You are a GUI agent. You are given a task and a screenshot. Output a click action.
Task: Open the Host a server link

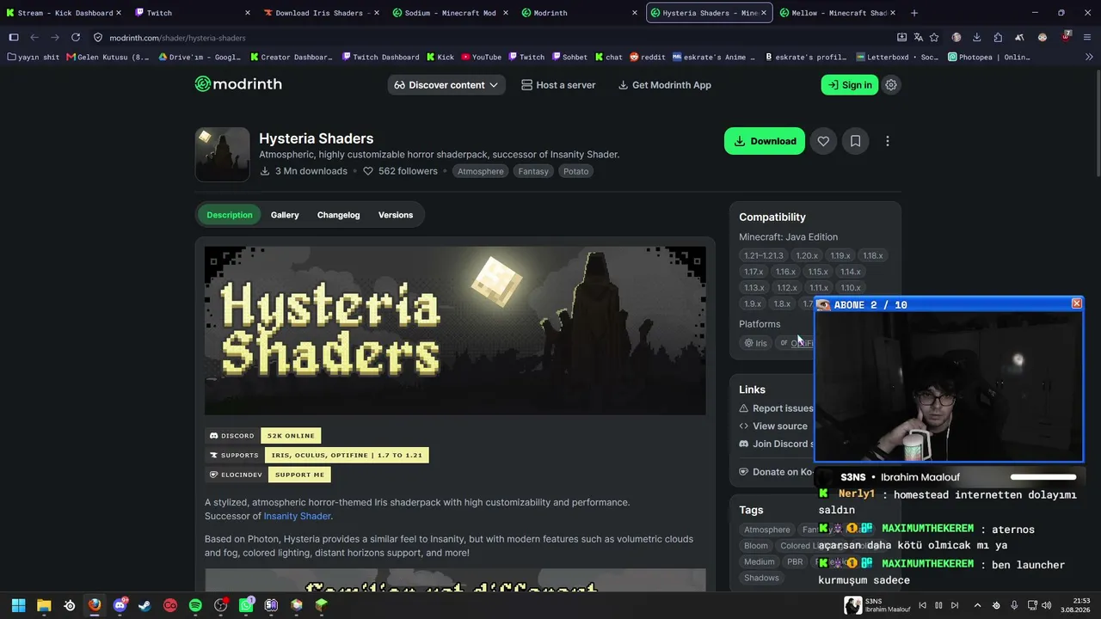(558, 85)
